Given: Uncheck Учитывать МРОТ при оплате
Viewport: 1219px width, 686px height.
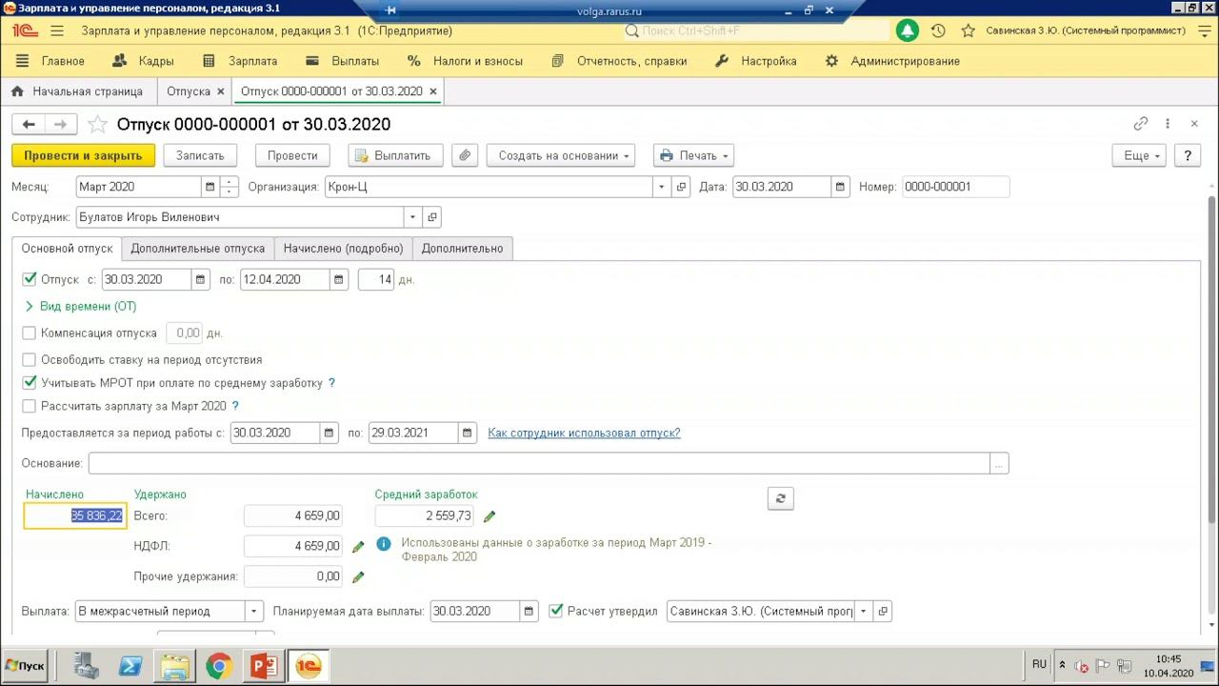Looking at the screenshot, I should 29,383.
